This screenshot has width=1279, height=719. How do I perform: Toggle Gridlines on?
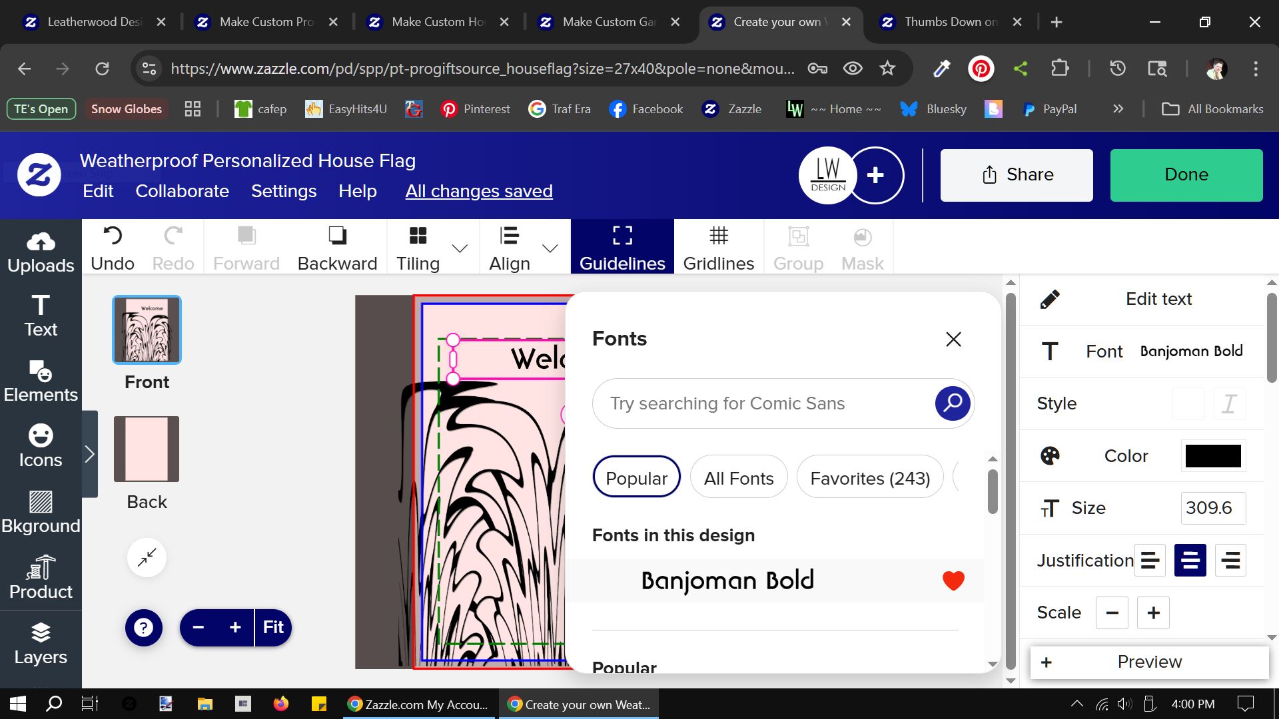tap(719, 248)
